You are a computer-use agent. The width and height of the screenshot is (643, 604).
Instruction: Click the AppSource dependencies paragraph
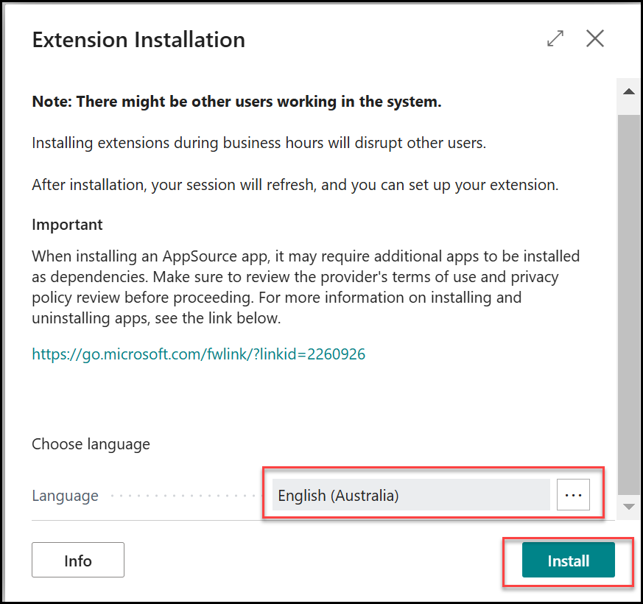[305, 287]
